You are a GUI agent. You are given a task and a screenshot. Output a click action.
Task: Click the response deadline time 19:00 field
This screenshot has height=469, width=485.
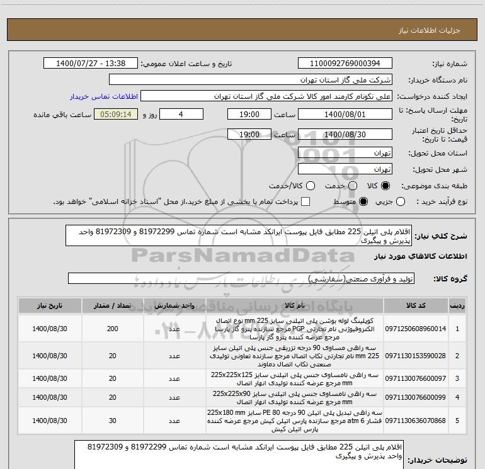point(249,115)
